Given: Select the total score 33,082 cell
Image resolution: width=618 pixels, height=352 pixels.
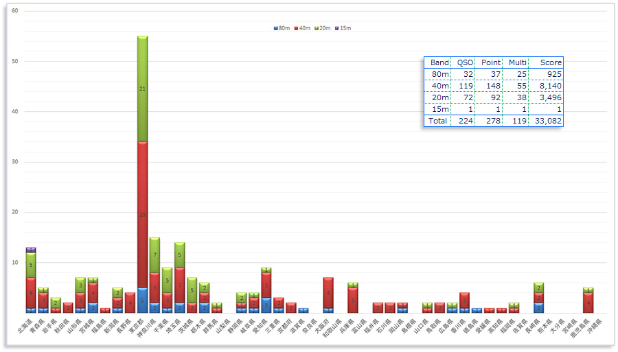Looking at the screenshot, I should pos(547,121).
